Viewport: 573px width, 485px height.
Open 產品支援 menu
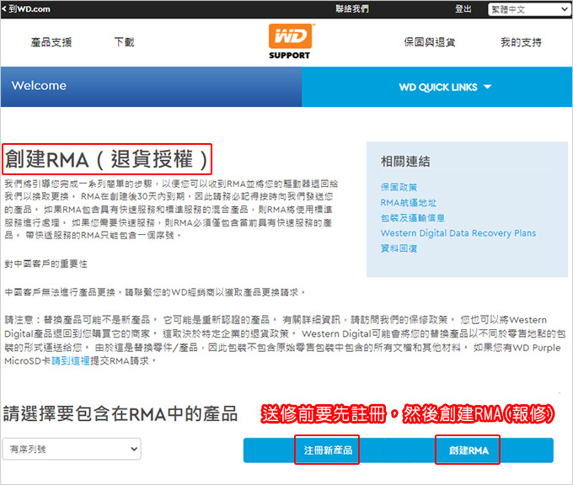coord(51,42)
